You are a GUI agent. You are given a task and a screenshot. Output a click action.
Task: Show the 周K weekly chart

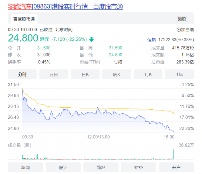(x=117, y=74)
